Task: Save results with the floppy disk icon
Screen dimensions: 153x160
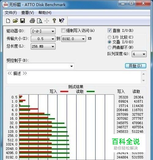Action: pyautogui.click(x=22, y=21)
